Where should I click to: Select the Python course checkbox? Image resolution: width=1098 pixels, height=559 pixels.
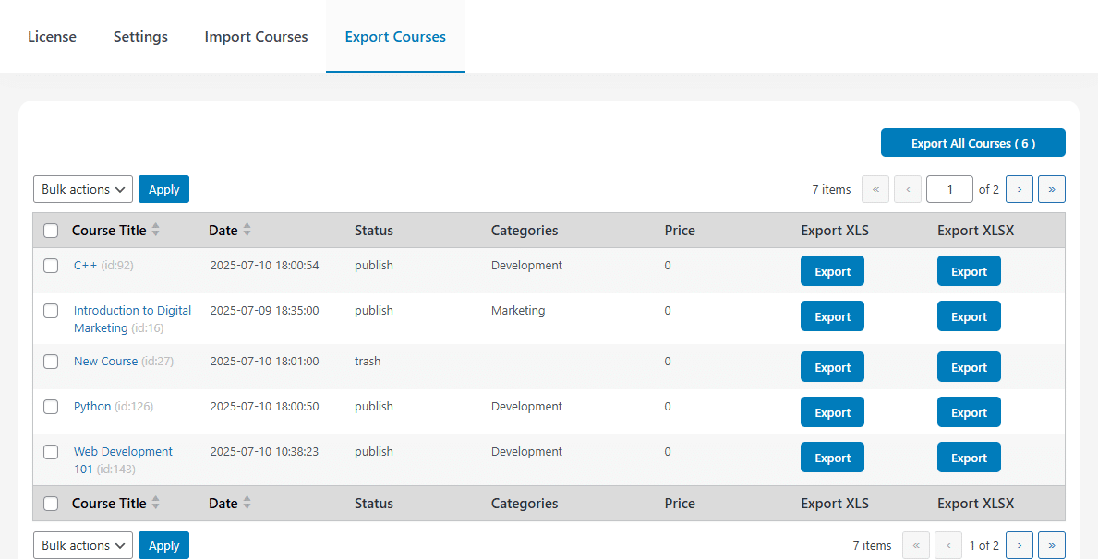[x=51, y=407]
